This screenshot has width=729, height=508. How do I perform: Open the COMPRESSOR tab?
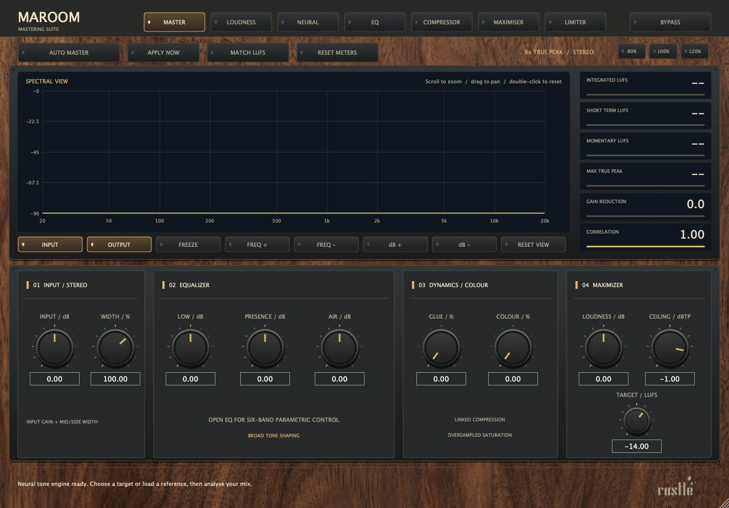click(442, 22)
